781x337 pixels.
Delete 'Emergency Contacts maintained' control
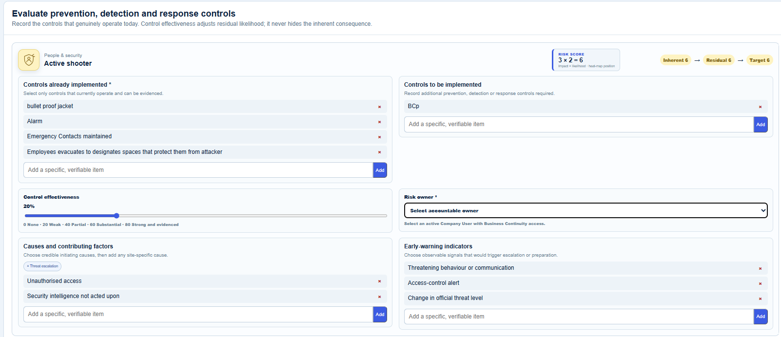[x=379, y=137]
